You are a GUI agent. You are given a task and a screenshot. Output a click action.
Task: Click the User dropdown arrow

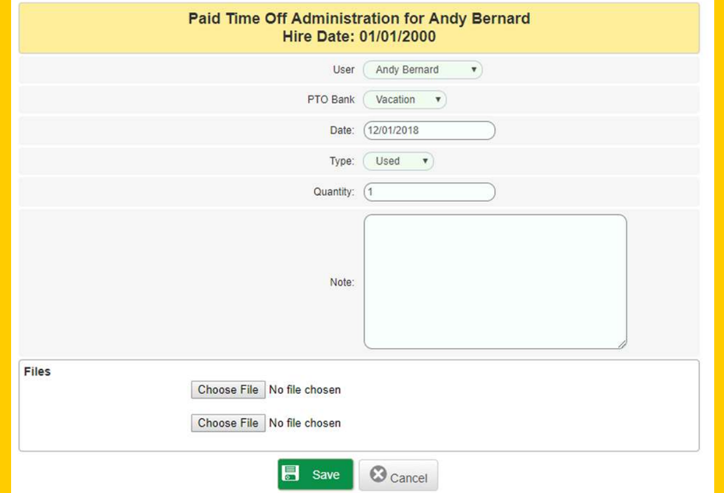(x=473, y=70)
